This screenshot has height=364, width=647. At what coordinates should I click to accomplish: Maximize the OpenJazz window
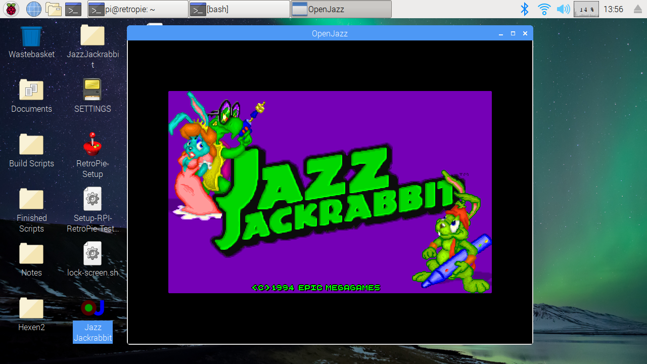coord(513,33)
